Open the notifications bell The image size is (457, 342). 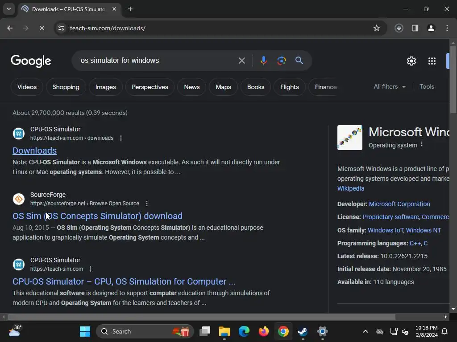(445, 331)
